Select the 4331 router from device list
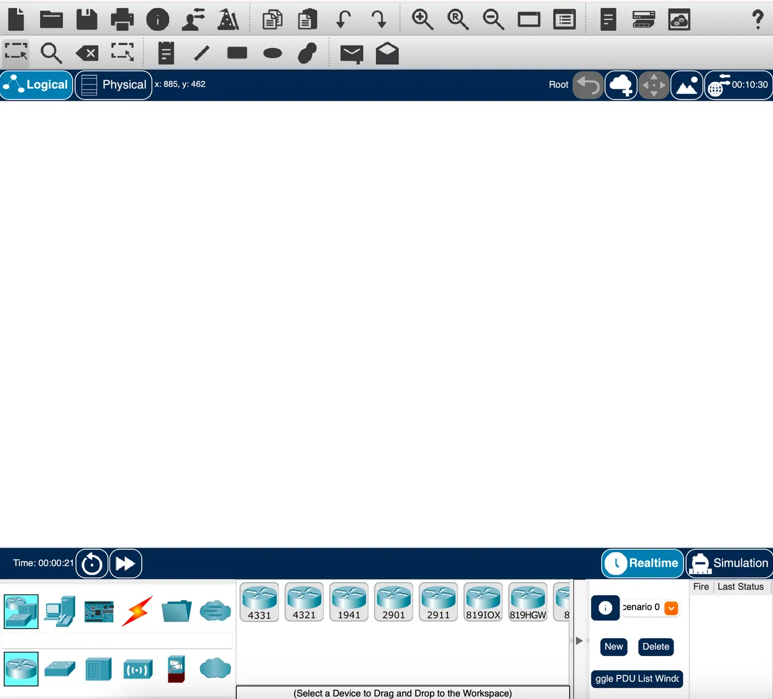 pyautogui.click(x=259, y=601)
